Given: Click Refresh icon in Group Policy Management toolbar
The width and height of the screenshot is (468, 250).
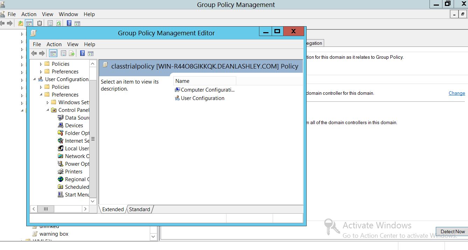Looking at the screenshot, I should [59, 23].
